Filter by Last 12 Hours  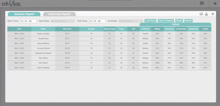click(x=166, y=21)
